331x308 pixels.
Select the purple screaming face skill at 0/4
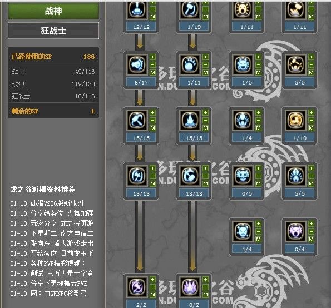pos(295,231)
